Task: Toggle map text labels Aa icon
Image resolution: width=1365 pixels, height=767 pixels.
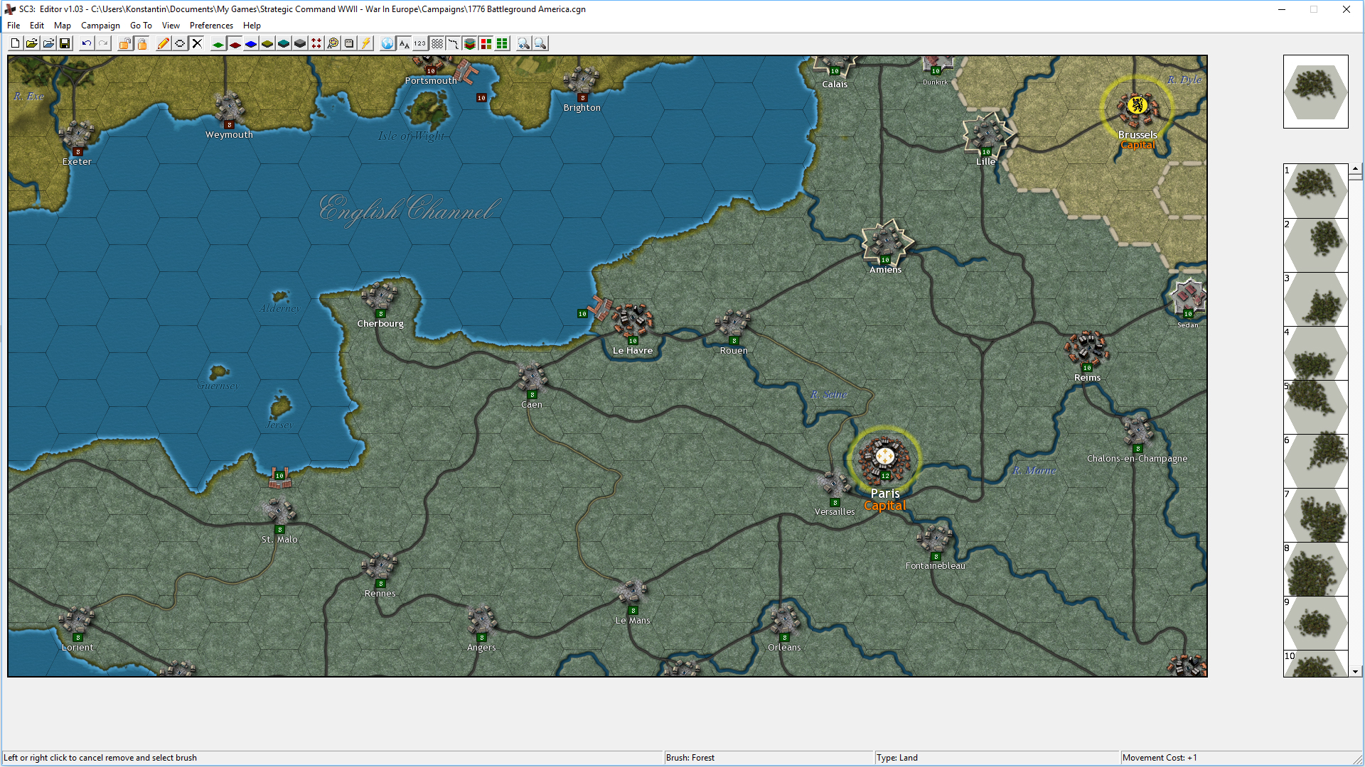Action: 404,43
